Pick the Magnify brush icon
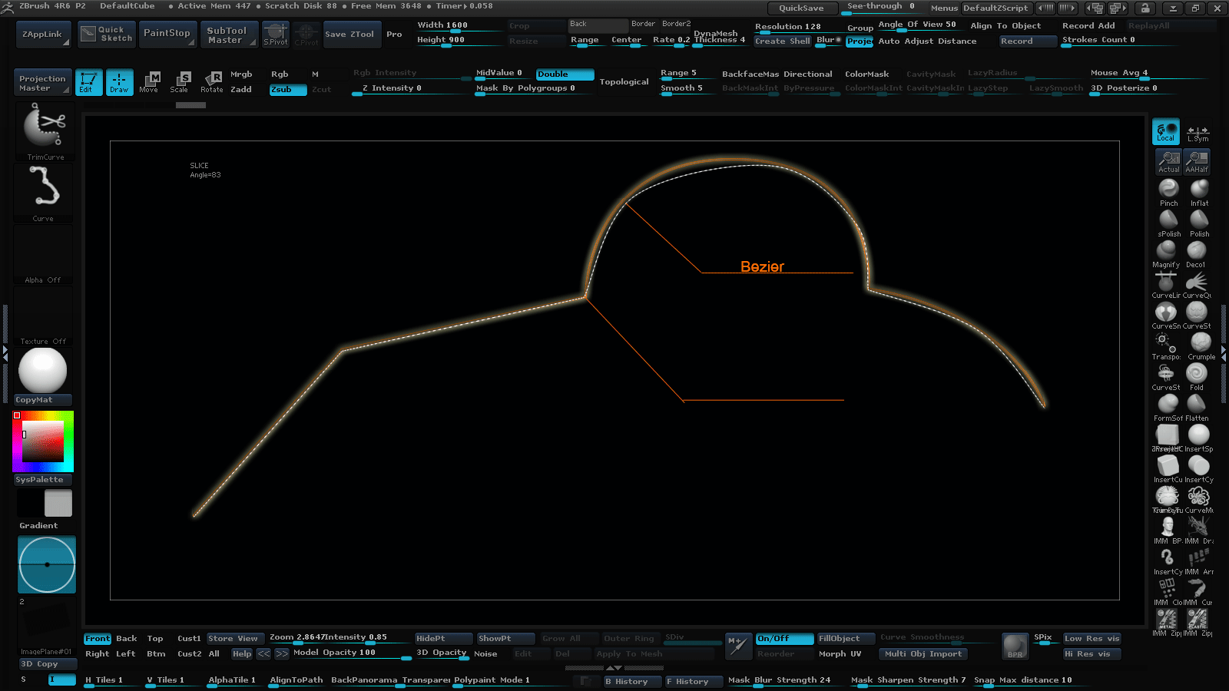This screenshot has width=1229, height=691. pos(1166,250)
